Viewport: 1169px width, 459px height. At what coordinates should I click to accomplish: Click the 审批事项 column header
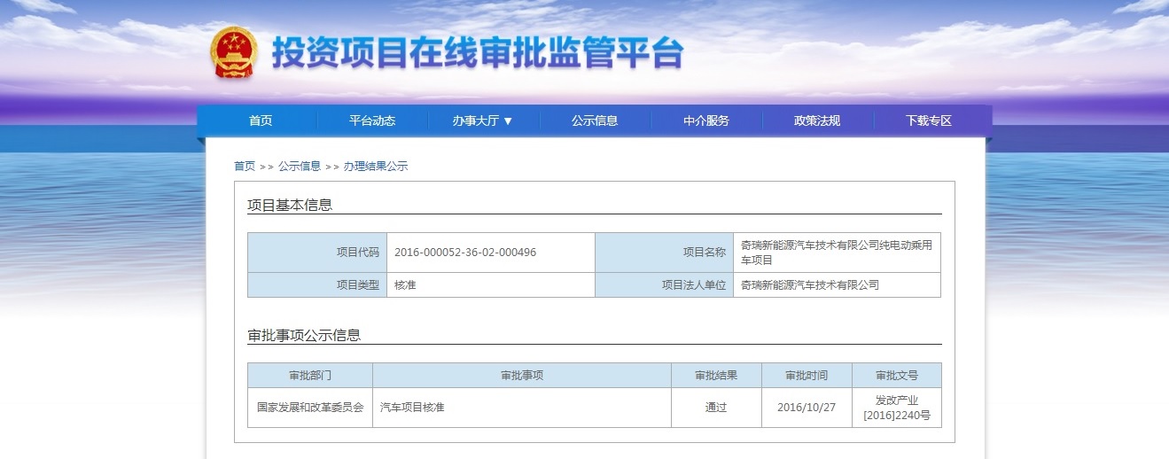[522, 376]
